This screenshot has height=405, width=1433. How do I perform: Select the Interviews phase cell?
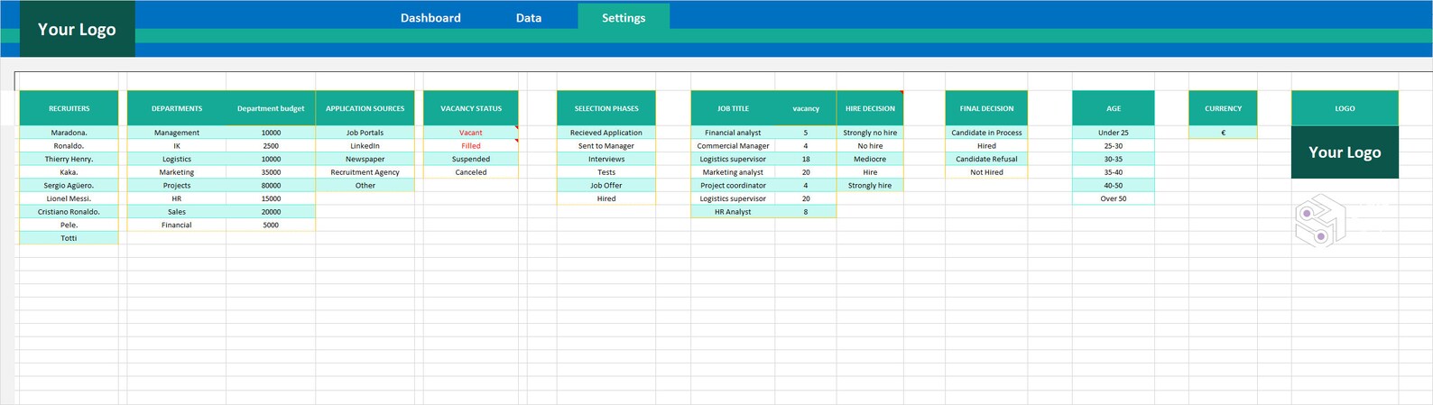point(606,159)
